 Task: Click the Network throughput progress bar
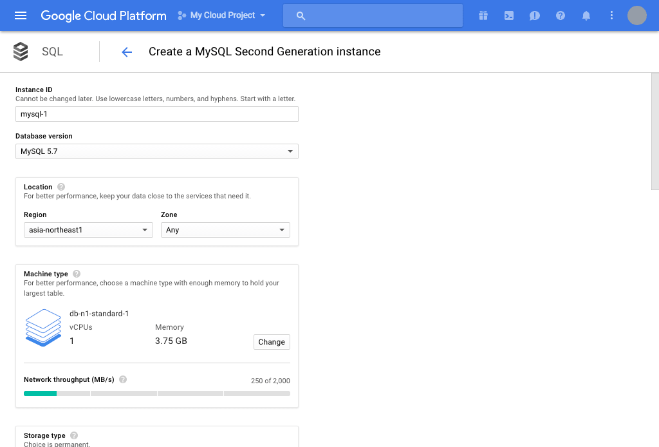coord(157,394)
